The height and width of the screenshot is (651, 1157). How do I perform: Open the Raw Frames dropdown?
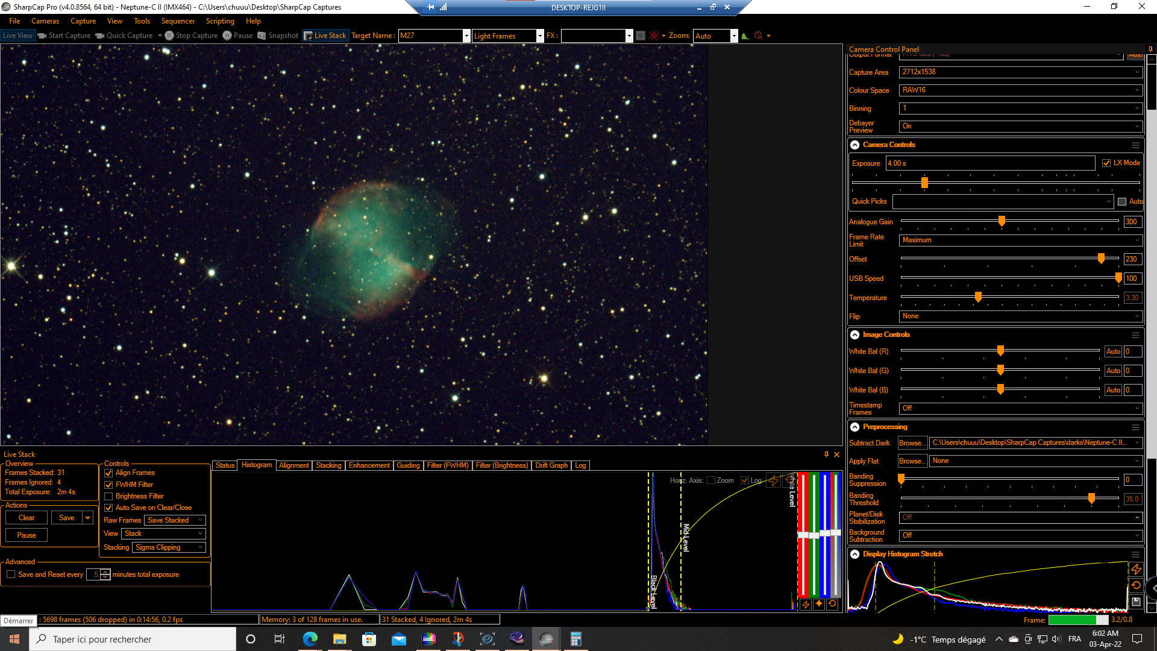click(175, 520)
